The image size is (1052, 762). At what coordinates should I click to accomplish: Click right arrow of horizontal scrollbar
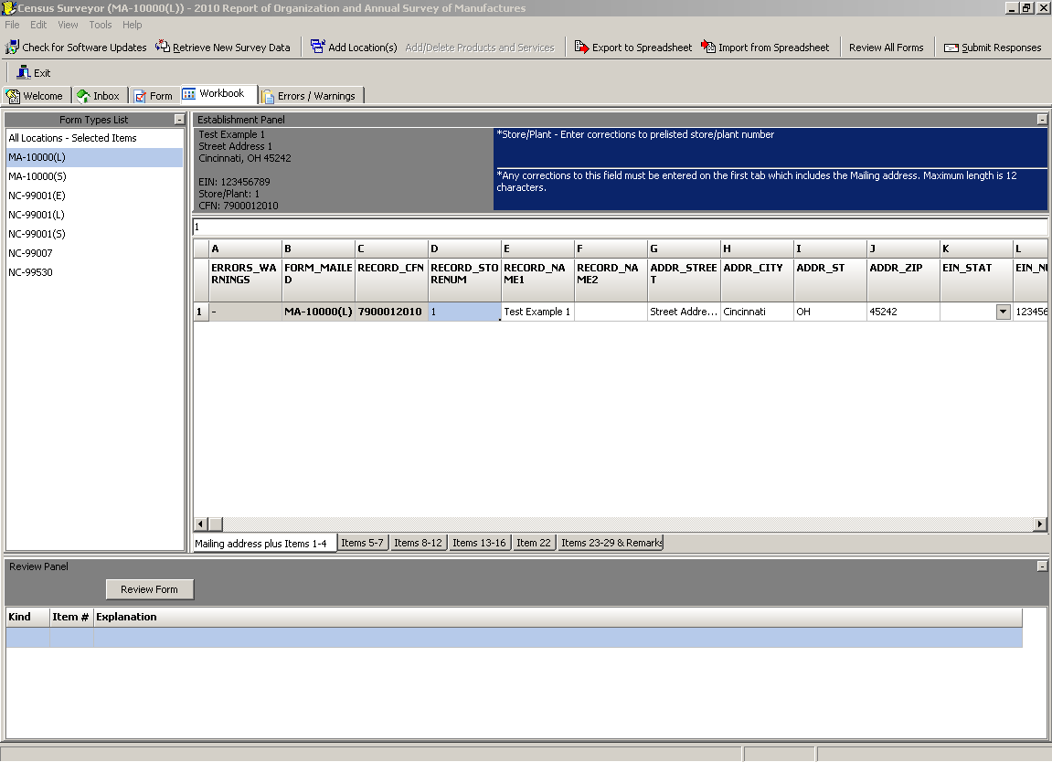pos(1040,524)
